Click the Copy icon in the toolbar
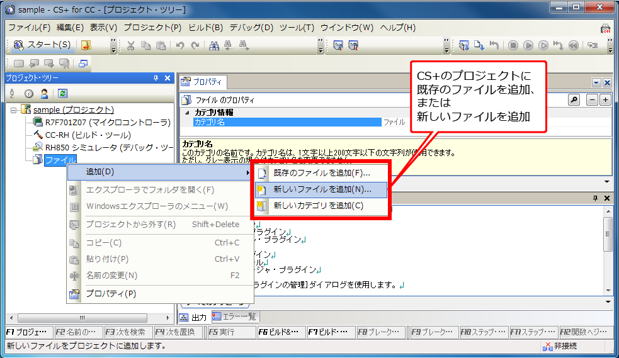Screen dimensions: 619x358 (x=145, y=45)
